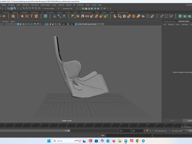Switch to the Rendering shelf tab
The image size is (192, 144).
35,12
